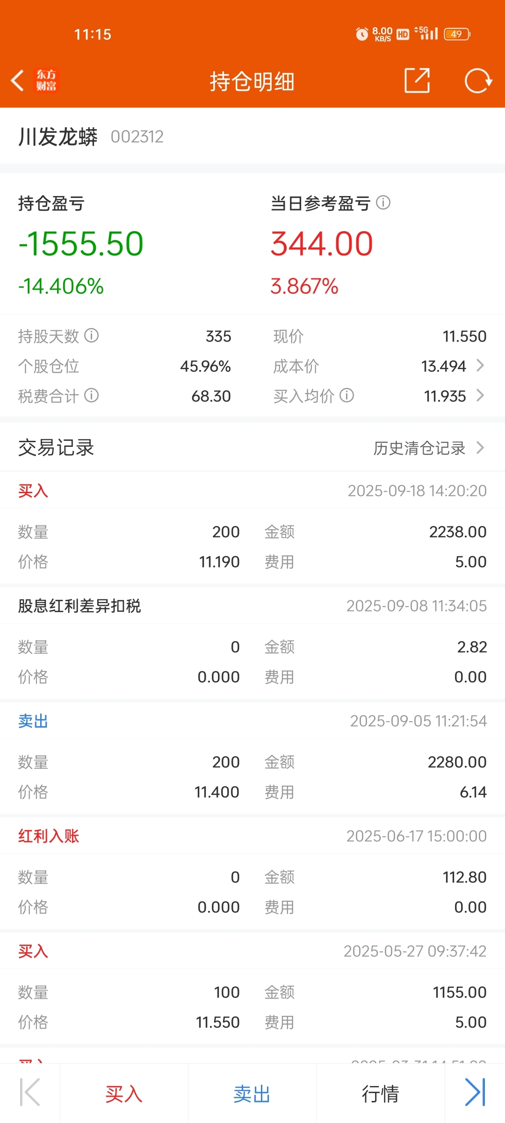Open 历史清仓记录 link

click(x=419, y=448)
